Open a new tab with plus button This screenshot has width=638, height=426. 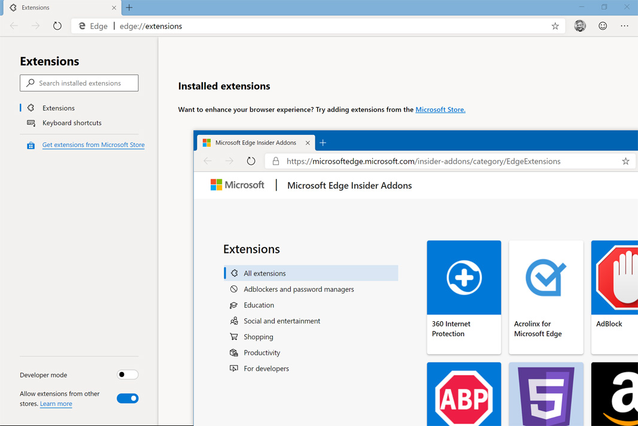[129, 8]
